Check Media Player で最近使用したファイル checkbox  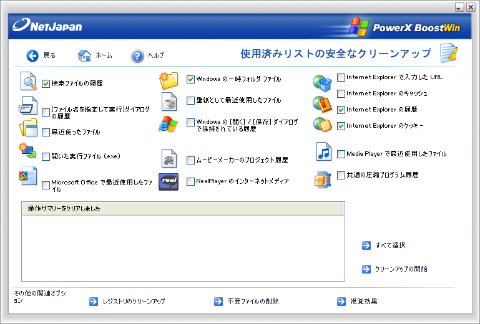click(341, 154)
